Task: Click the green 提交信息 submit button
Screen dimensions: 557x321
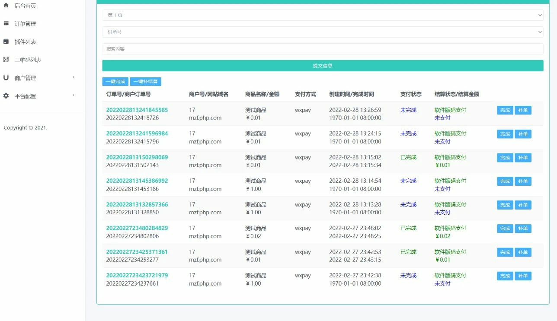Action: coord(322,66)
